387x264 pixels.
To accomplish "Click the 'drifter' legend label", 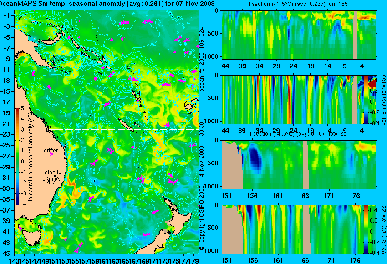I will 51,151.
